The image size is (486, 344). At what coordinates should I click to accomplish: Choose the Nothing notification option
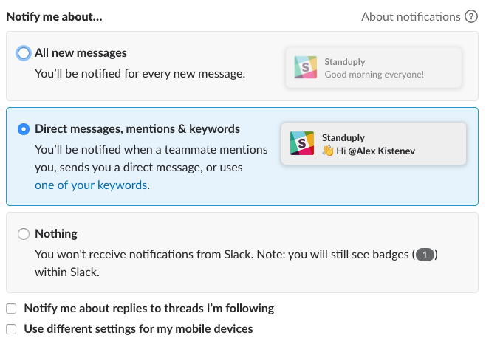coord(24,234)
